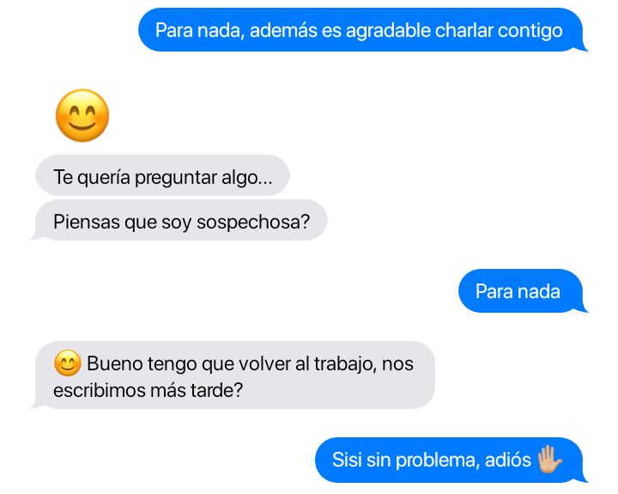Select the 'Sisi sin problema, adiós' bubble

pyautogui.click(x=451, y=460)
